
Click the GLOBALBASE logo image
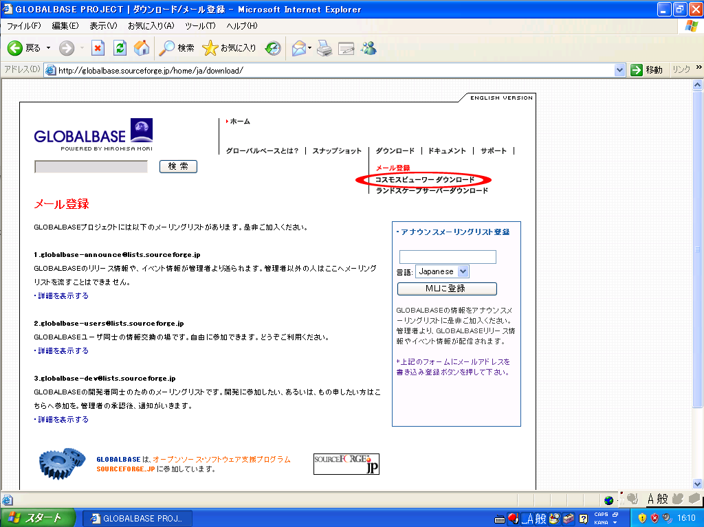[93, 135]
